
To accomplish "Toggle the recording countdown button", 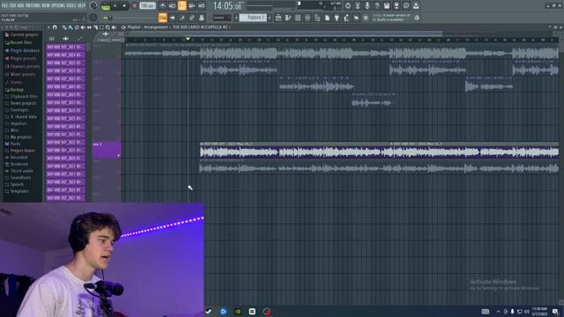I will pos(182,6).
